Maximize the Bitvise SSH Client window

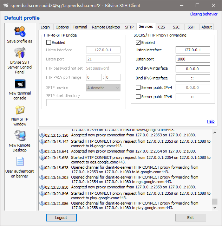click(x=197, y=6)
